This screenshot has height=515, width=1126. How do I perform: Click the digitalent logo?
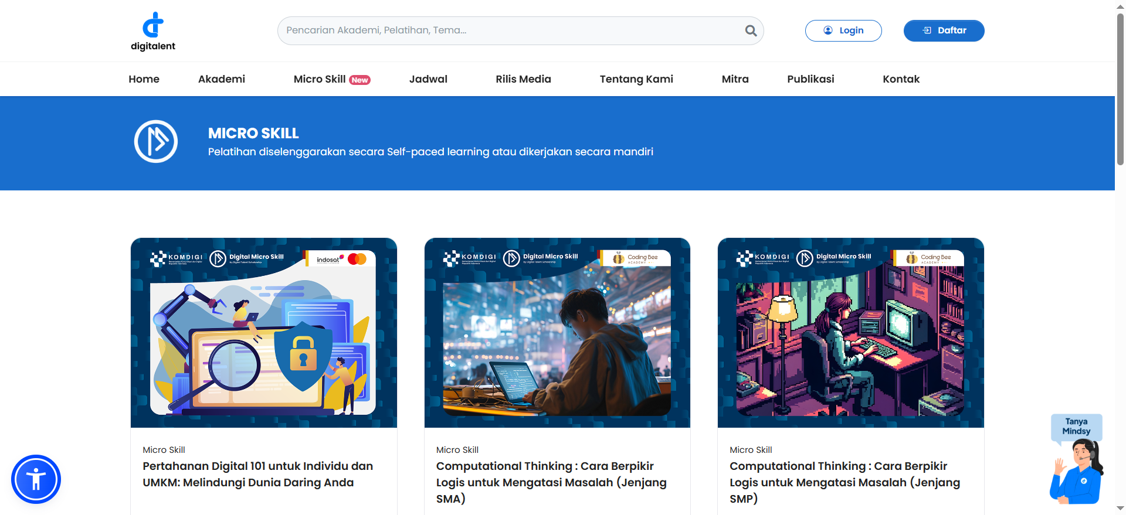tap(152, 32)
